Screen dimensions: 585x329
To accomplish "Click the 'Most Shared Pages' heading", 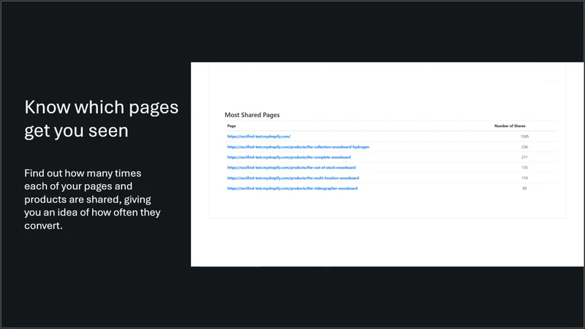I will click(252, 115).
